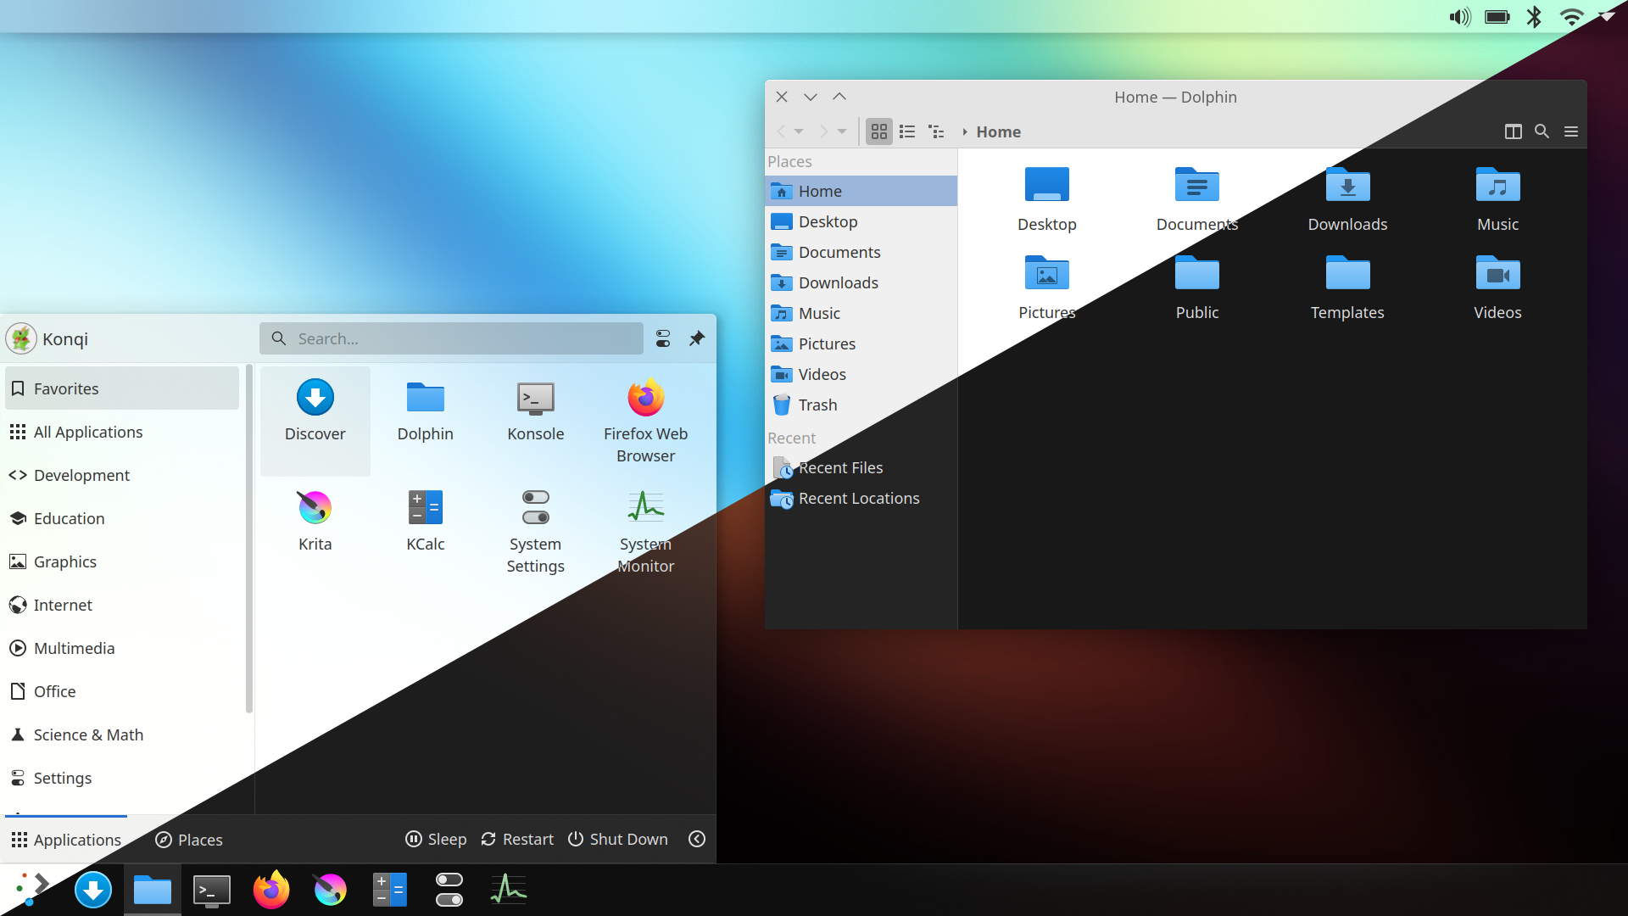Open System Monitor from the taskbar
Image resolution: width=1628 pixels, height=916 pixels.
pos(509,890)
